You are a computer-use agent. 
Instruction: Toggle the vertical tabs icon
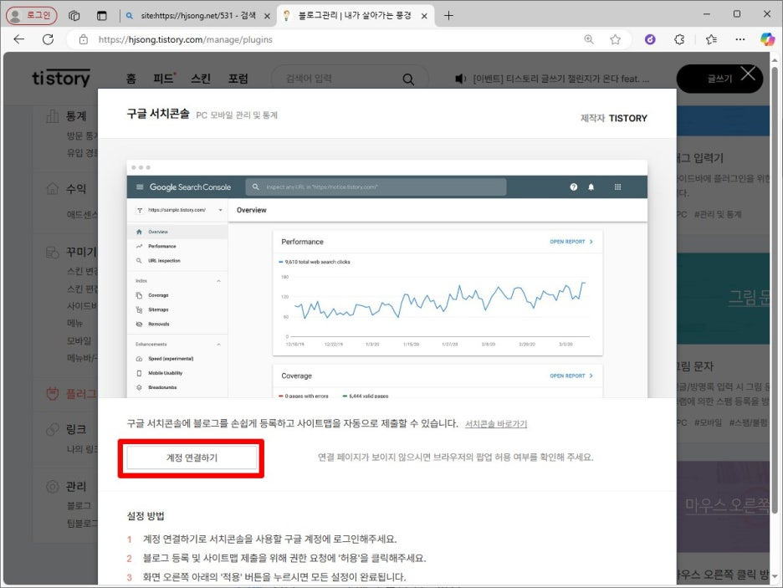(102, 15)
